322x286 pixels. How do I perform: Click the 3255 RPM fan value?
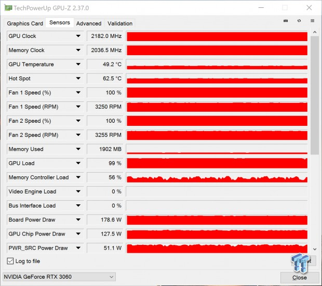(x=105, y=135)
